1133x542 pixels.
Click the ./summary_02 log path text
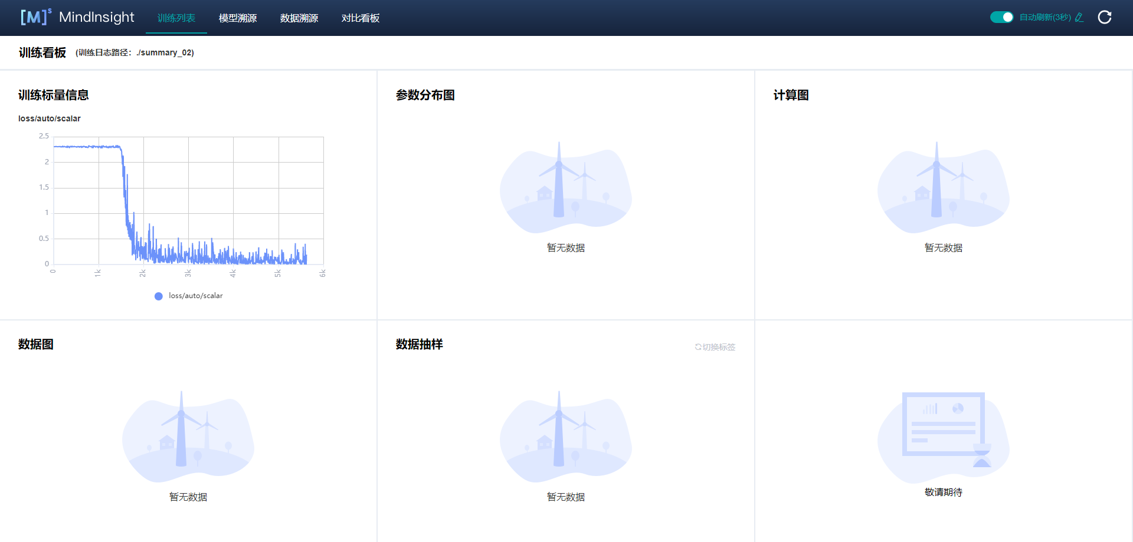point(163,52)
